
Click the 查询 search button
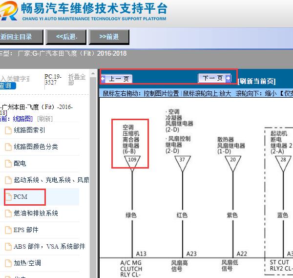7,86
